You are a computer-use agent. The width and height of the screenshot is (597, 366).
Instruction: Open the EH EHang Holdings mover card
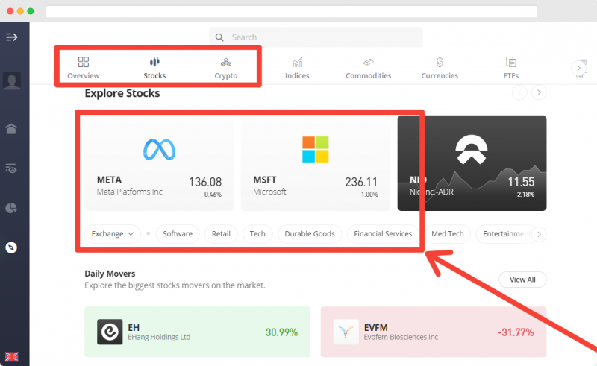[197, 332]
